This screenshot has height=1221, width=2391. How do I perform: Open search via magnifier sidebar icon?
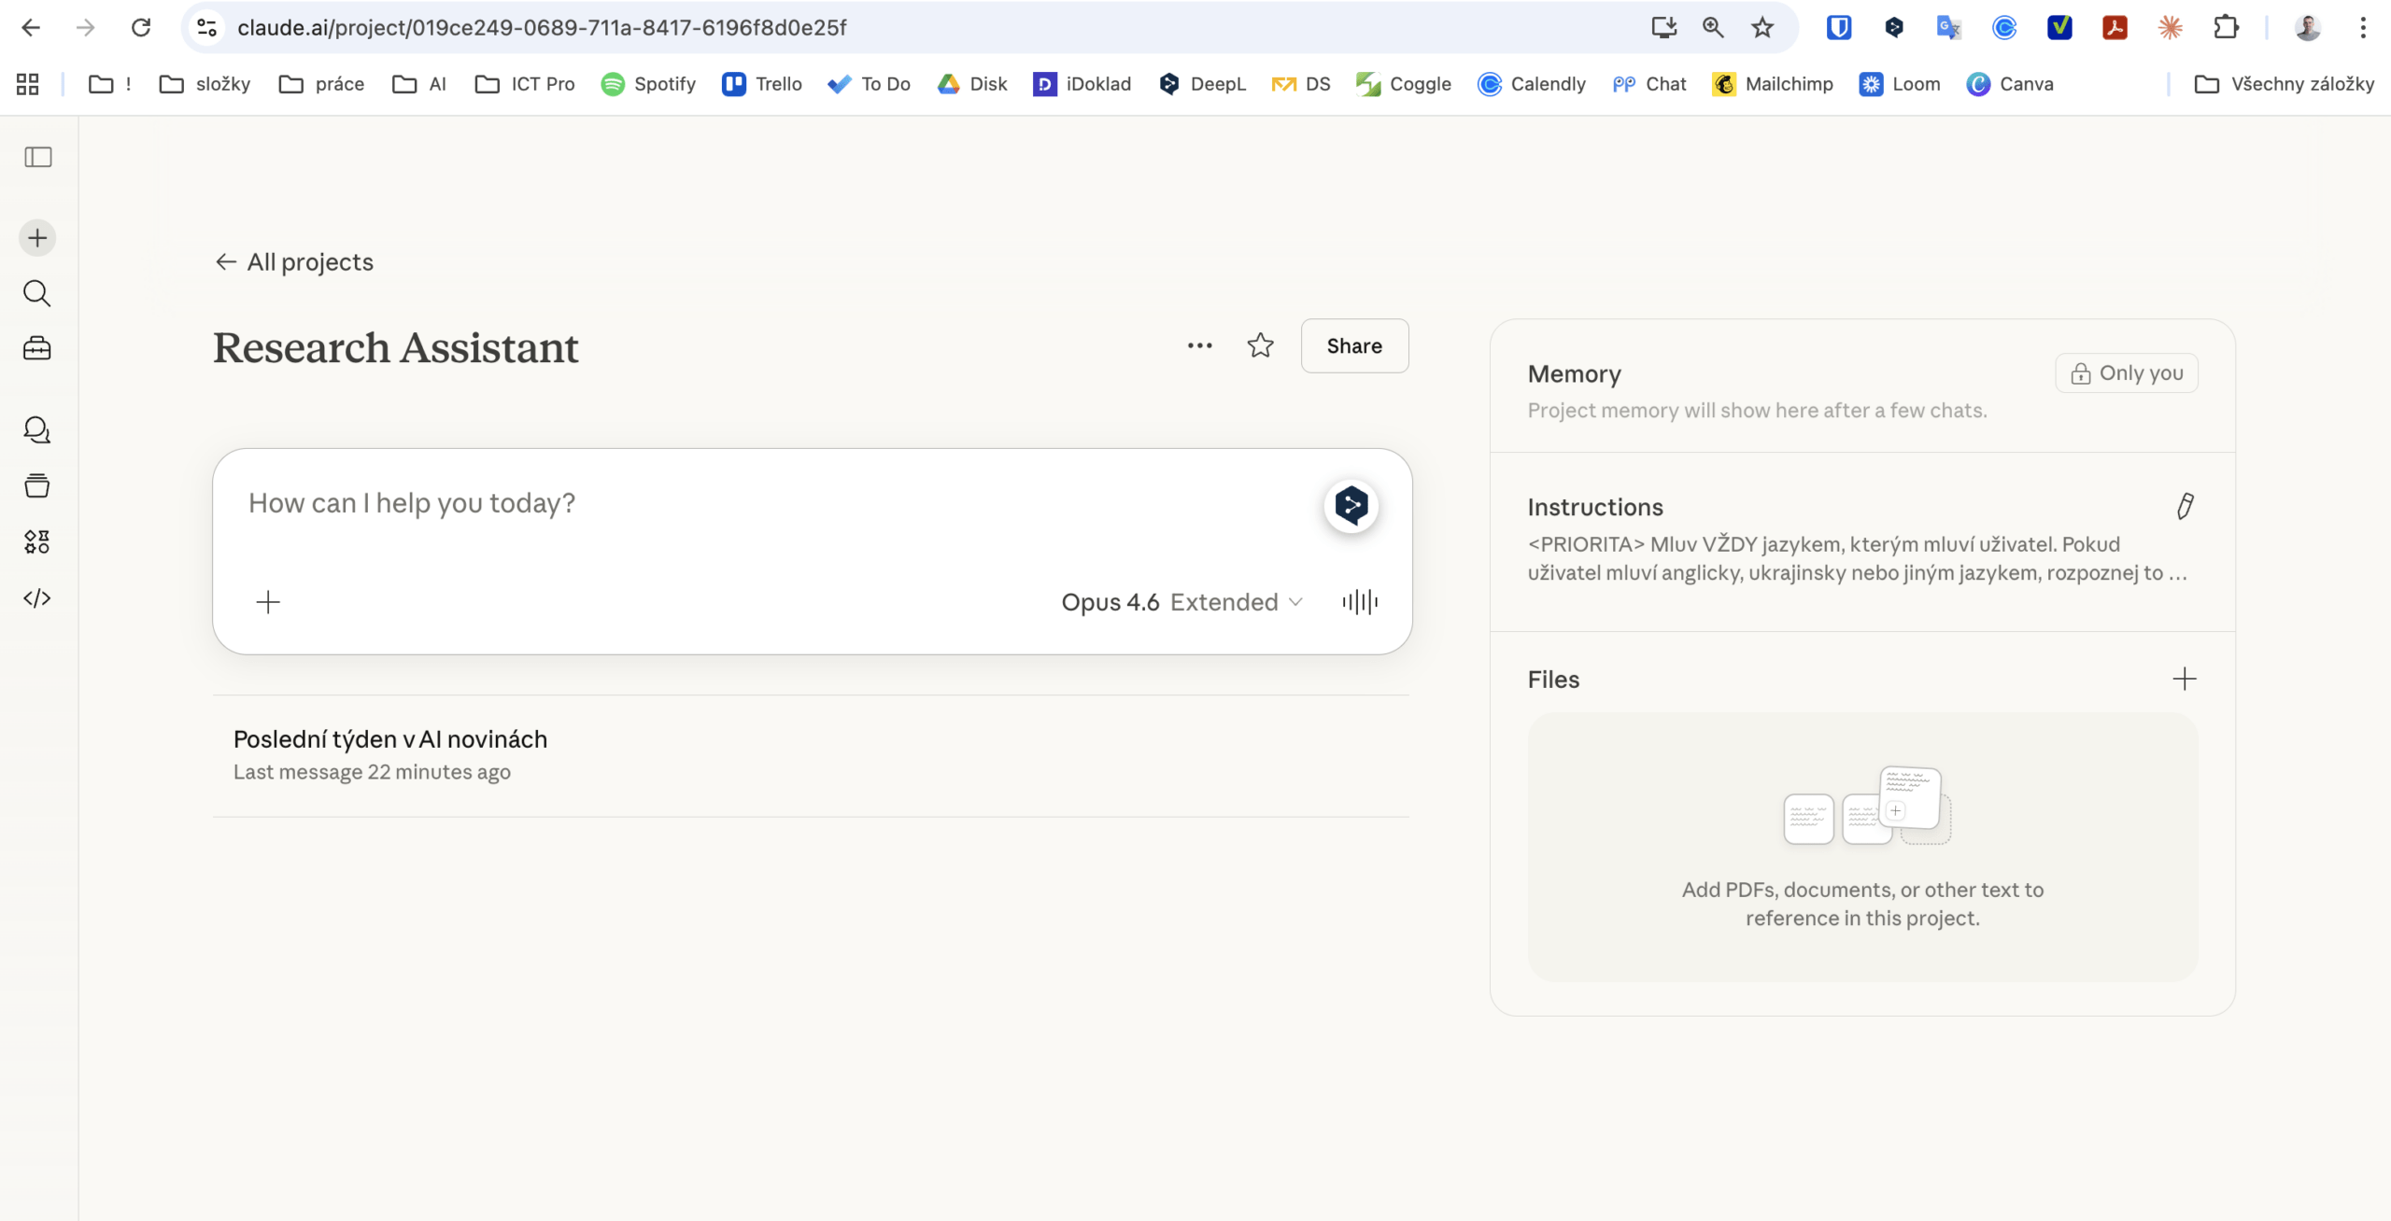[x=37, y=294]
